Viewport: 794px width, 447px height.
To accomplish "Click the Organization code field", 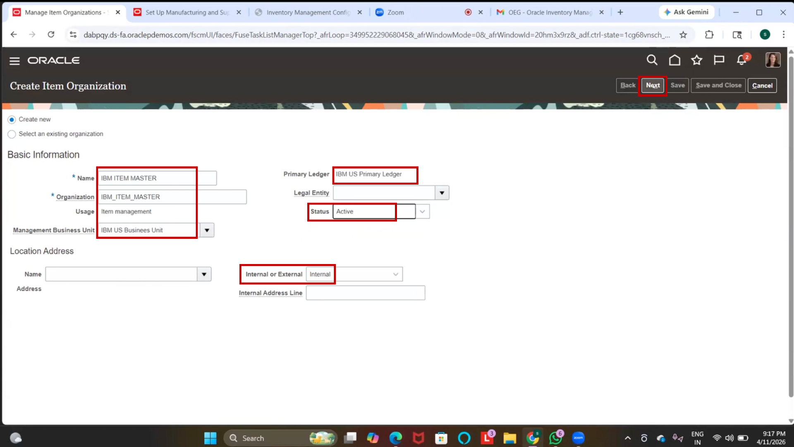I will click(172, 197).
